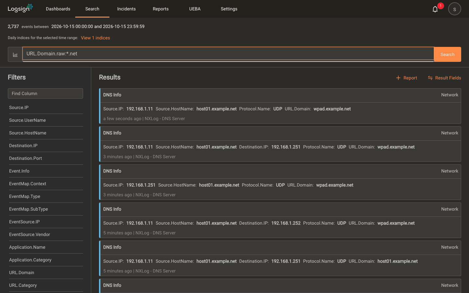Click the Result Fields swap icon
469x293 pixels.
[x=430, y=78]
